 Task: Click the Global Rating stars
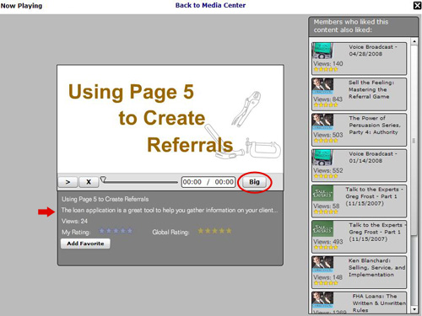coord(215,231)
